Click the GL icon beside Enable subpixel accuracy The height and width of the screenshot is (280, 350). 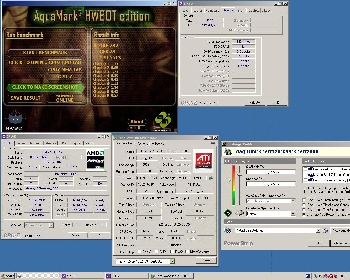click(x=310, y=180)
